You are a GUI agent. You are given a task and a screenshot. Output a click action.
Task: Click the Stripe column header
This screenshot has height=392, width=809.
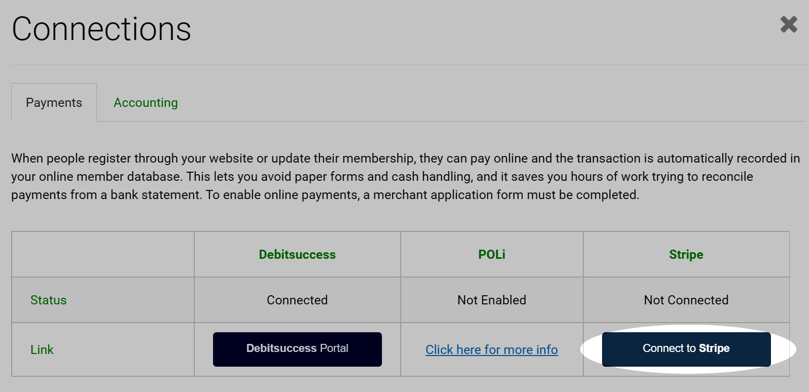[x=686, y=254]
